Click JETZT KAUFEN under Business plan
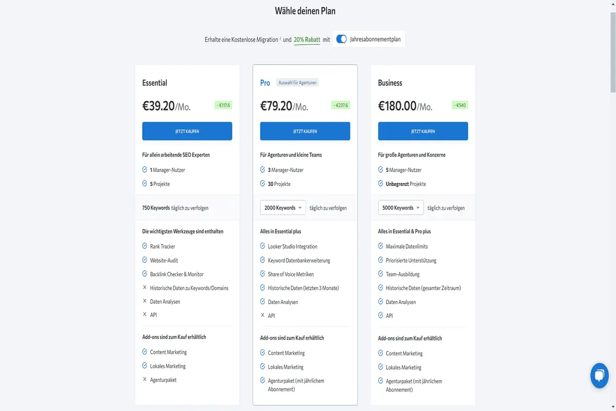This screenshot has height=411, width=616. (423, 131)
